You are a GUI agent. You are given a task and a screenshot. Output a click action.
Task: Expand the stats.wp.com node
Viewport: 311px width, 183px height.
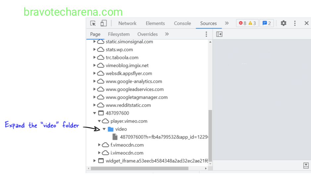tap(94, 49)
